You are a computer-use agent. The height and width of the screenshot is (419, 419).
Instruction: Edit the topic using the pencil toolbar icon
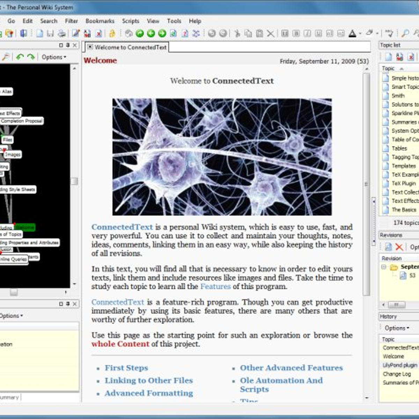tap(76, 33)
